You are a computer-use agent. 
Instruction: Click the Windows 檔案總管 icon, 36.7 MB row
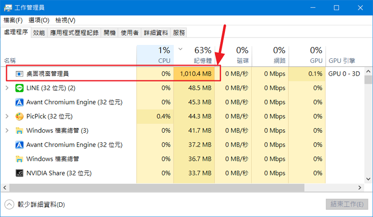tap(19, 159)
